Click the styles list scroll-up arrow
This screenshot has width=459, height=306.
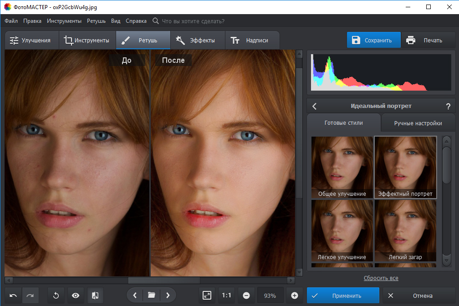pyautogui.click(x=446, y=142)
